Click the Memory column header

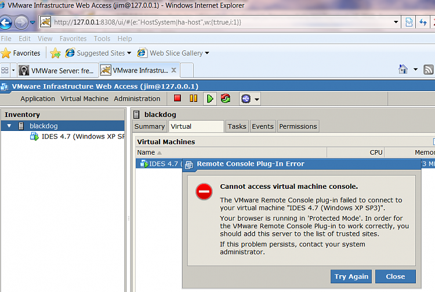[410, 152]
